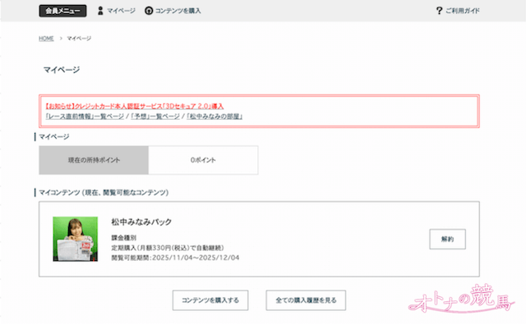This screenshot has height=325, width=526.
Task: Open マイページ in the top menu
Action: click(x=121, y=11)
